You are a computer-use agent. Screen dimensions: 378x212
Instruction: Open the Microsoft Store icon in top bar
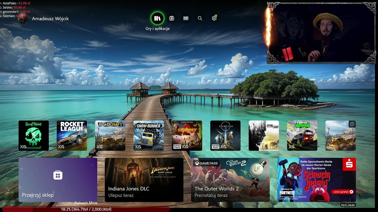[172, 18]
